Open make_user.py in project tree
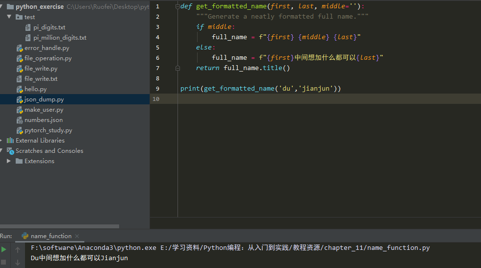481x268 pixels. (x=44, y=109)
